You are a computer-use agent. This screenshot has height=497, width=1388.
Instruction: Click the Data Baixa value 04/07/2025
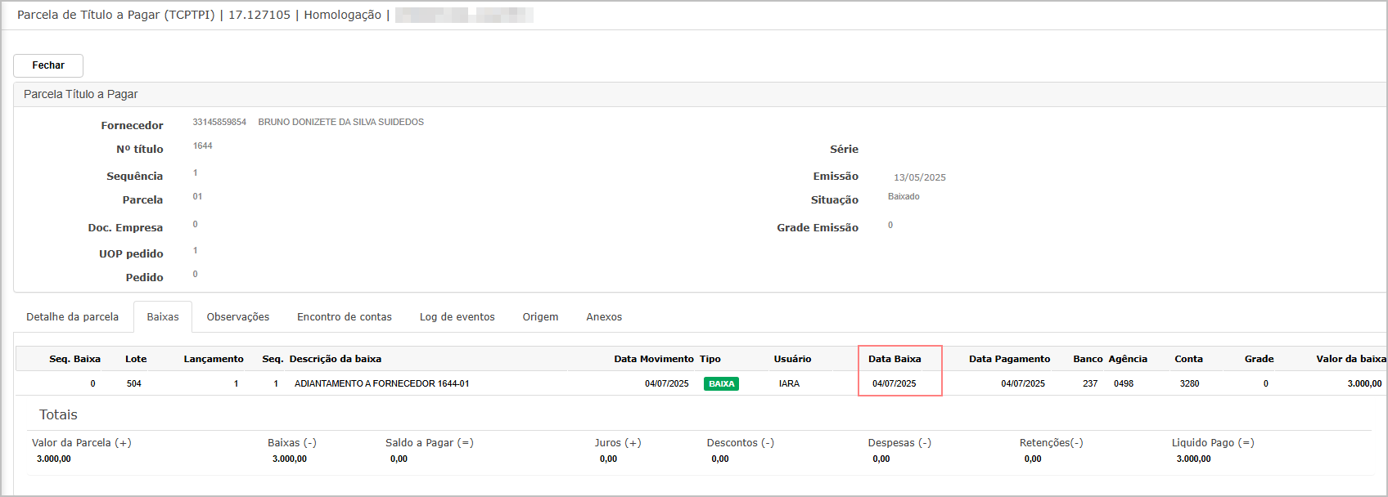click(894, 383)
